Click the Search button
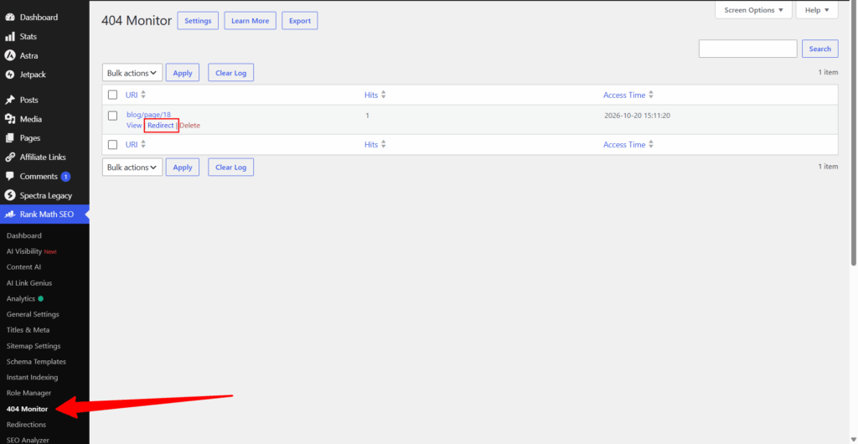Screen dimensions: 858x444 tap(820, 49)
